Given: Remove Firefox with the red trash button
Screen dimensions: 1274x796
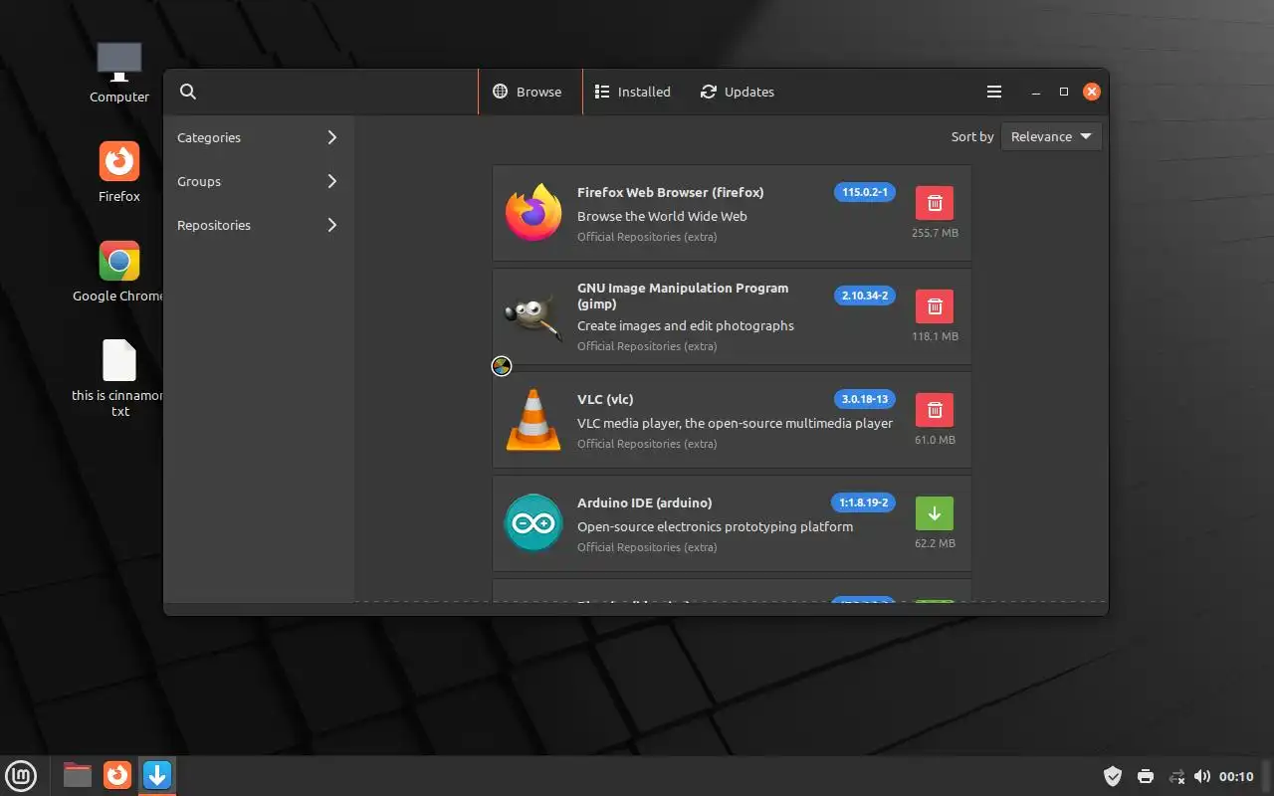Looking at the screenshot, I should point(935,203).
